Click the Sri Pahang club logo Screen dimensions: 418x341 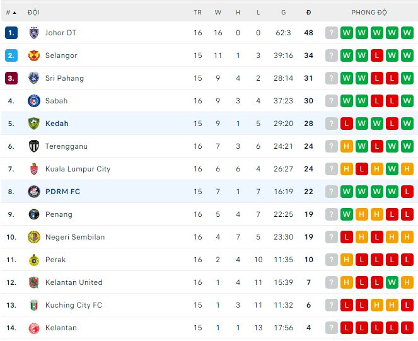click(34, 78)
